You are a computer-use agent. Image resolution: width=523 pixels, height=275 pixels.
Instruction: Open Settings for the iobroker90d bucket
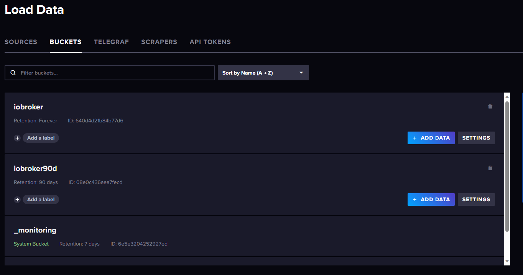tap(476, 200)
